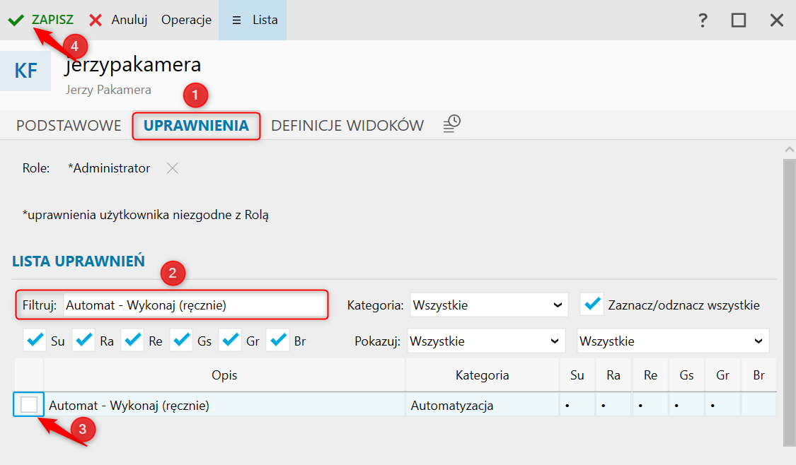Select the 'Automat - Wykonaj (ręcznie)' row text
The width and height of the screenshot is (796, 465).
(x=129, y=406)
